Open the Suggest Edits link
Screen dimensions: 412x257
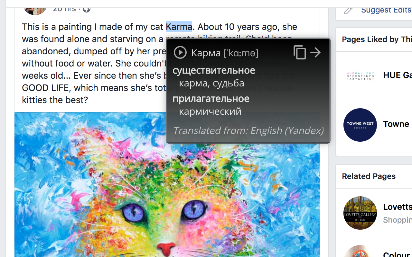point(386,10)
